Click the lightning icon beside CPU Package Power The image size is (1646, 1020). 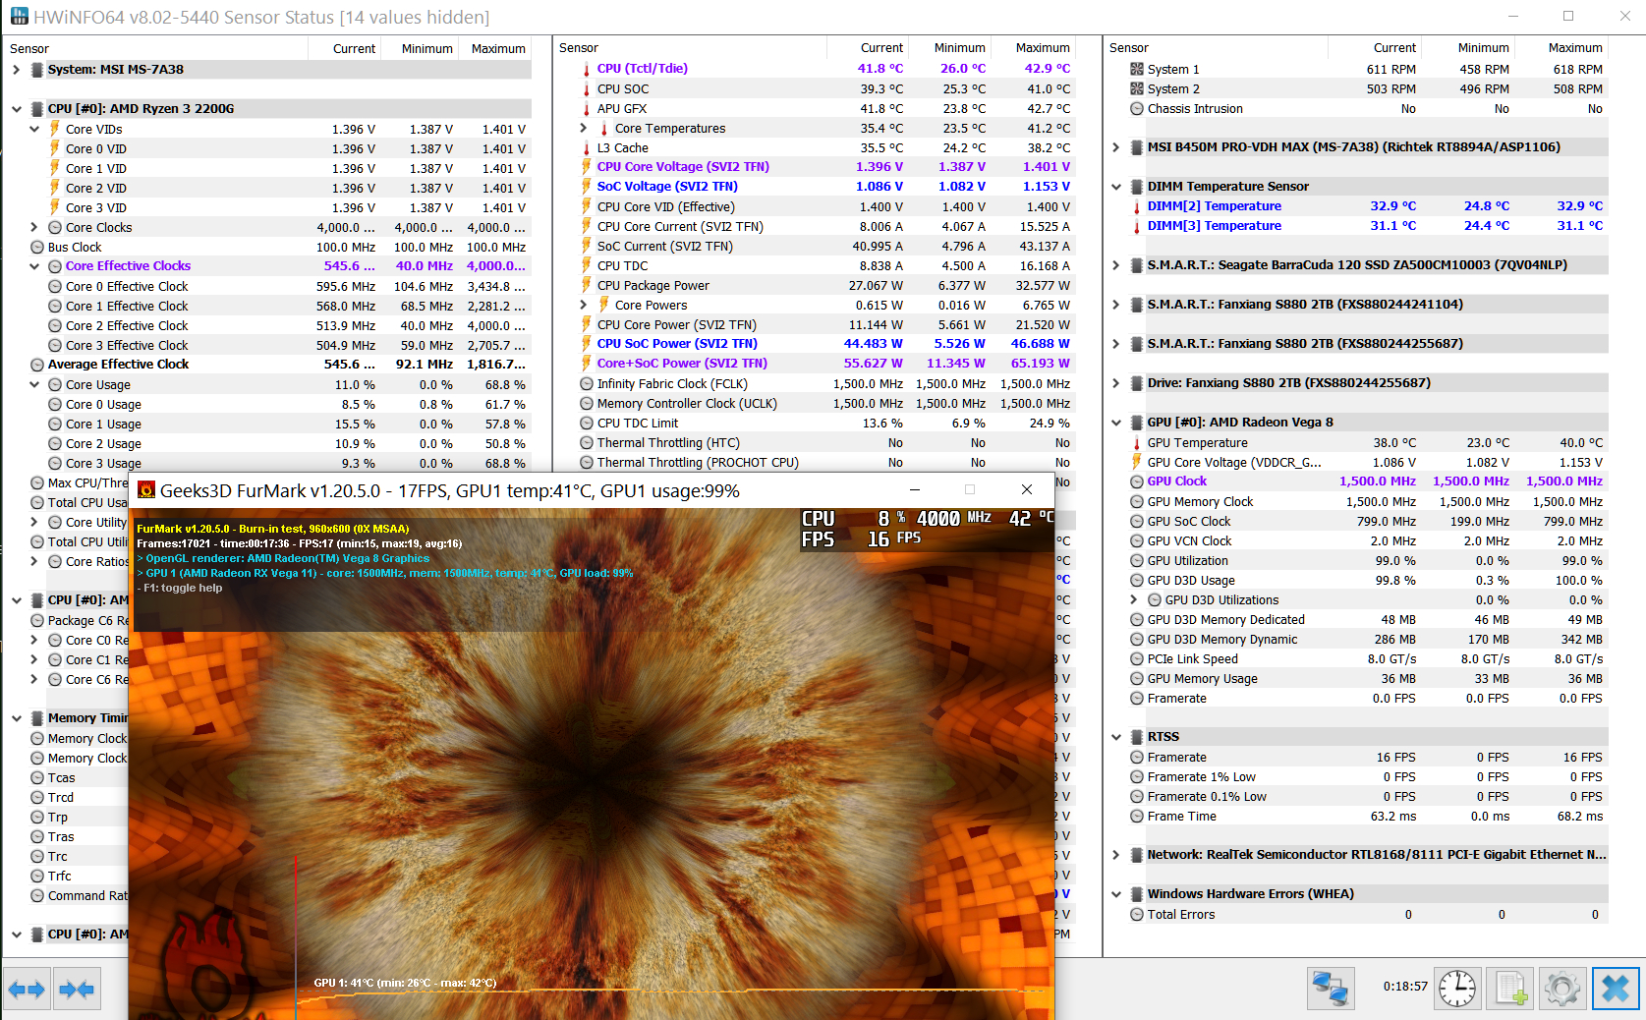(587, 285)
